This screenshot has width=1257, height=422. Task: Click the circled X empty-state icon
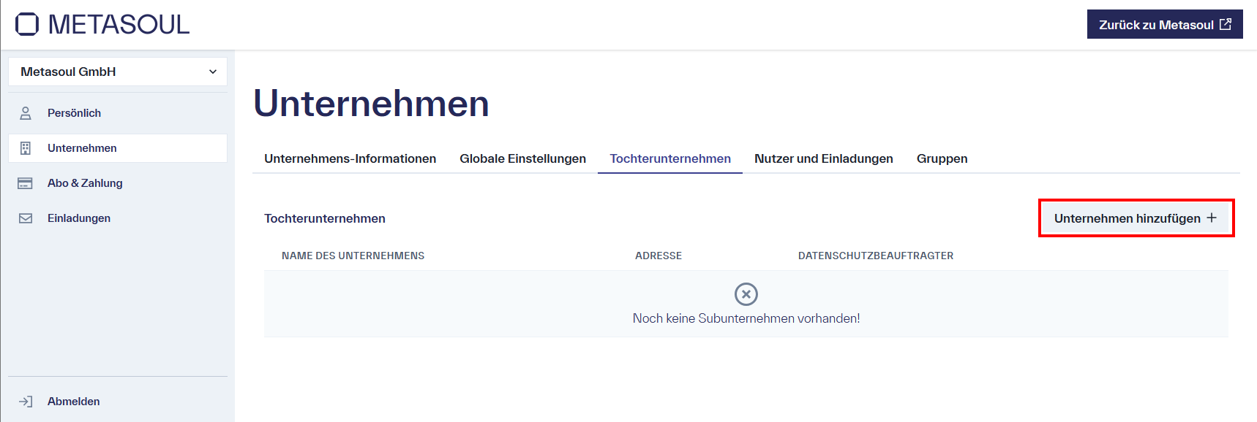746,294
